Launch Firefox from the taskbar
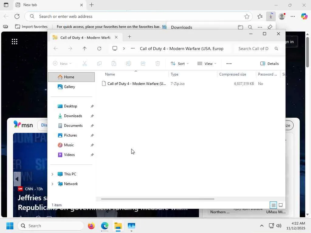 tap(91, 226)
